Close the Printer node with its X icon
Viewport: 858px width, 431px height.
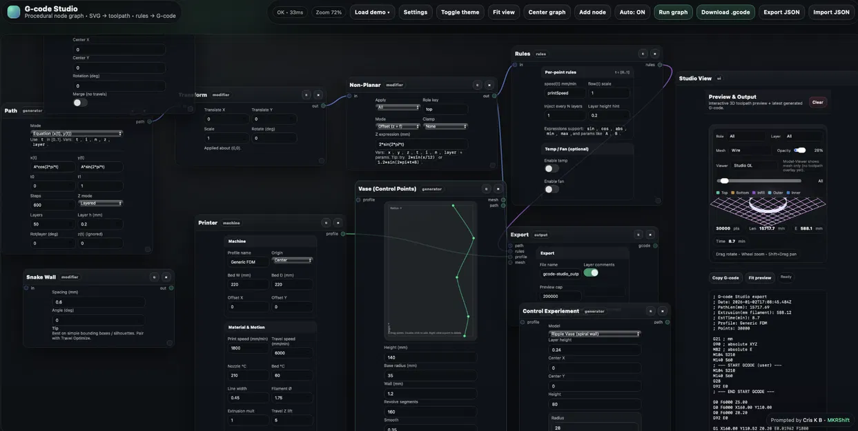(x=336, y=221)
